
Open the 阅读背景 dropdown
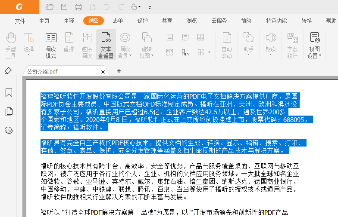[125, 45]
